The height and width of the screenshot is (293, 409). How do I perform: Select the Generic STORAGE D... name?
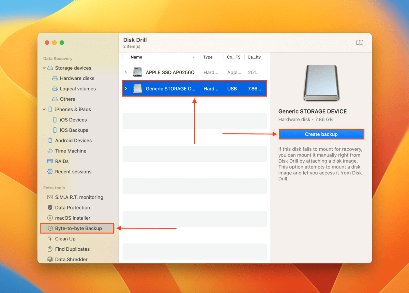pyautogui.click(x=171, y=89)
